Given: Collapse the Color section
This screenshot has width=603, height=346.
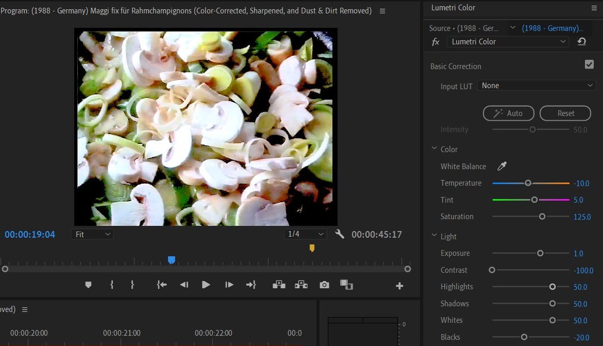Looking at the screenshot, I should click(x=434, y=148).
